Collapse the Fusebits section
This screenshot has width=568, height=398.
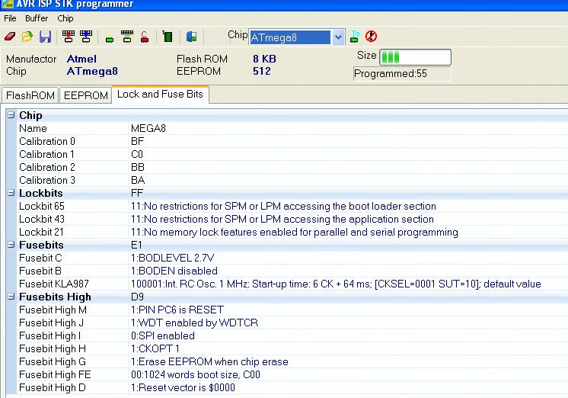click(11, 245)
